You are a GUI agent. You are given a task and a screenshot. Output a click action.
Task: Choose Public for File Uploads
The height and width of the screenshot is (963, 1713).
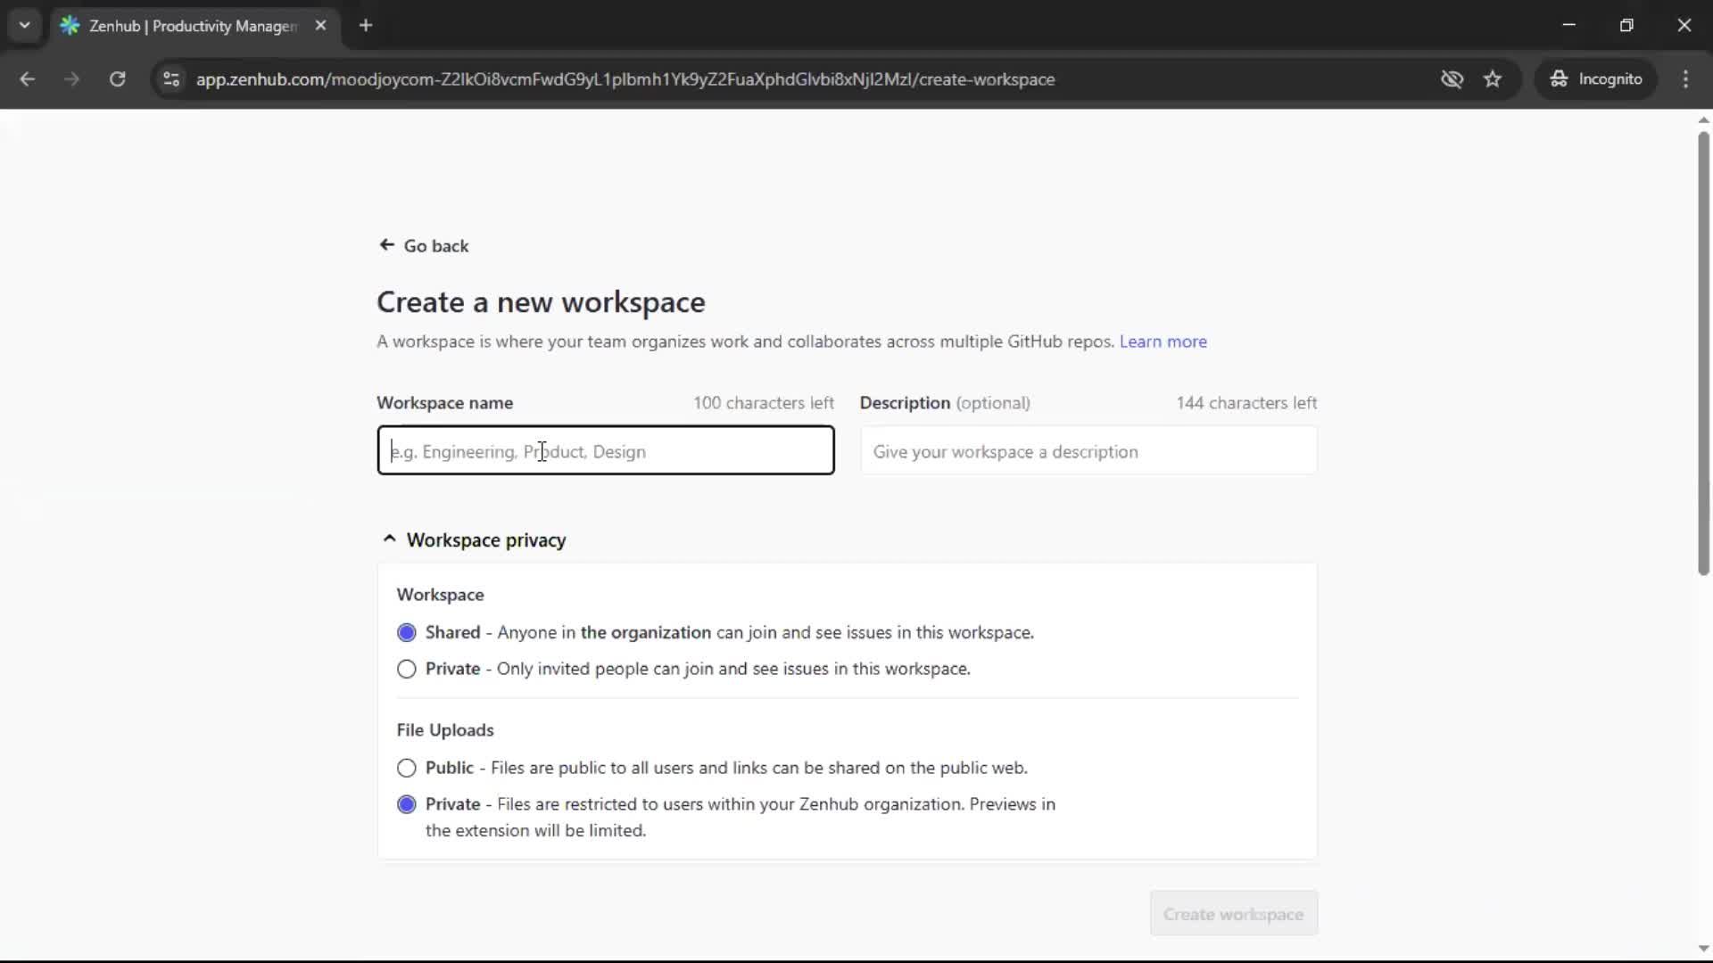click(x=407, y=768)
